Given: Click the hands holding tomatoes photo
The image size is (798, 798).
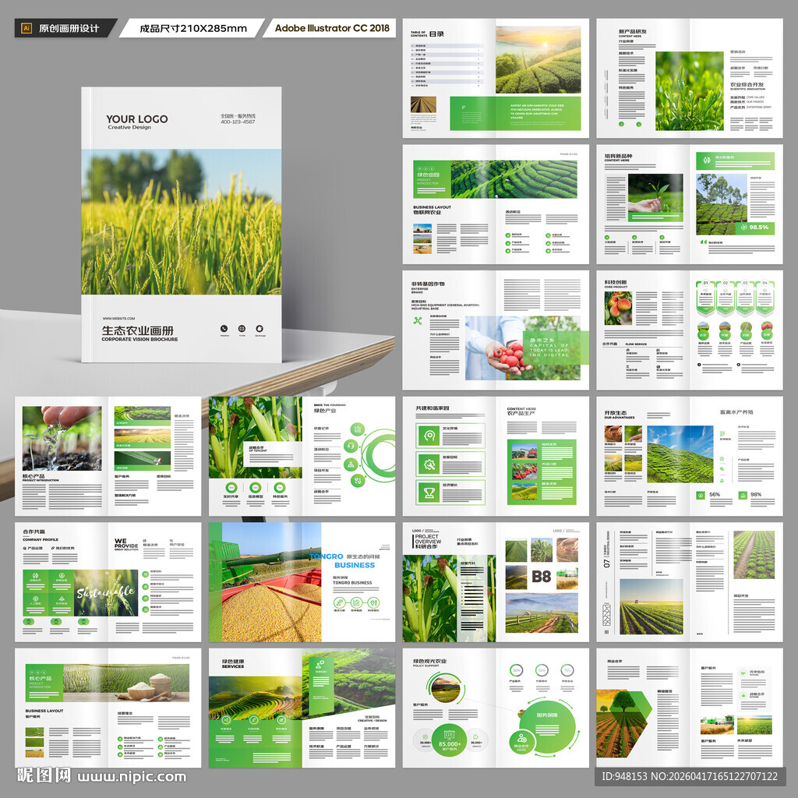Looking at the screenshot, I should [x=523, y=348].
